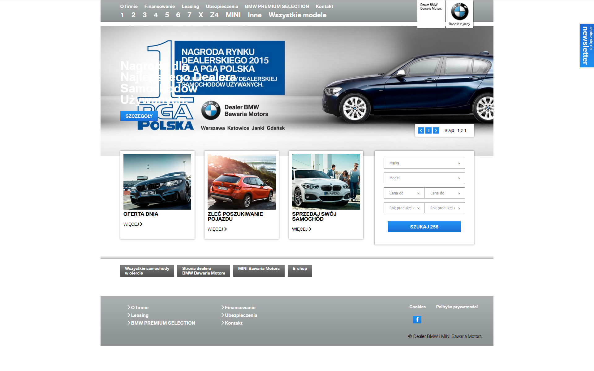
Task: Open BMW PREMIUM SELECTION top menu
Action: coord(277,6)
